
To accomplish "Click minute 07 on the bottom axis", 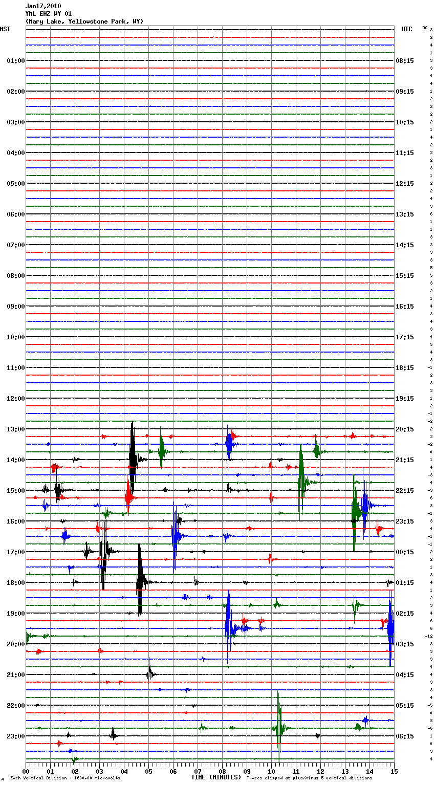I will tap(198, 771).
